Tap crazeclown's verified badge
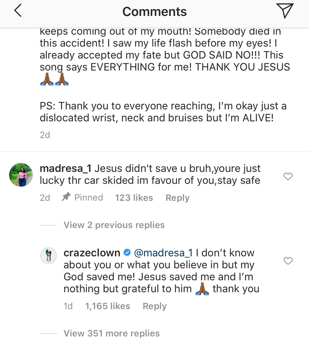309x347 pixels. [127, 253]
